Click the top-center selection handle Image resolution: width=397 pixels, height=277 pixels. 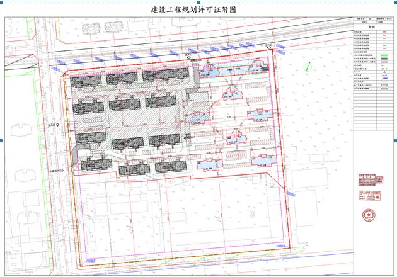pyautogui.click(x=198, y=2)
